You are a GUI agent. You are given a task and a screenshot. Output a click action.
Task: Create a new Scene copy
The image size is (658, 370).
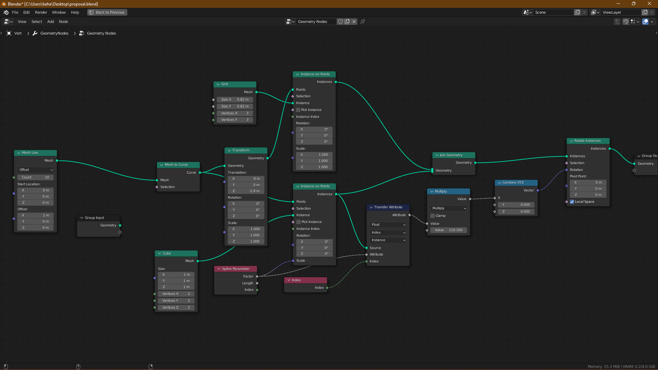point(577,12)
